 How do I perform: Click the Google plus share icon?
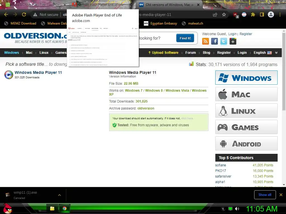point(233,41)
